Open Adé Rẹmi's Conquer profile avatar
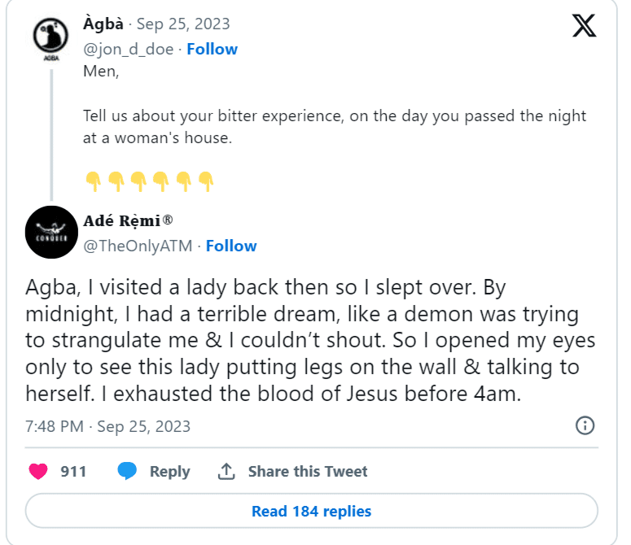 click(x=51, y=232)
